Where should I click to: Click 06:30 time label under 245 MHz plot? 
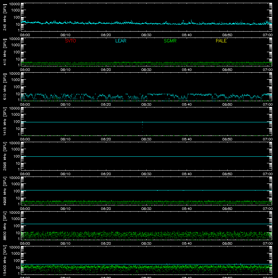[146, 35]
